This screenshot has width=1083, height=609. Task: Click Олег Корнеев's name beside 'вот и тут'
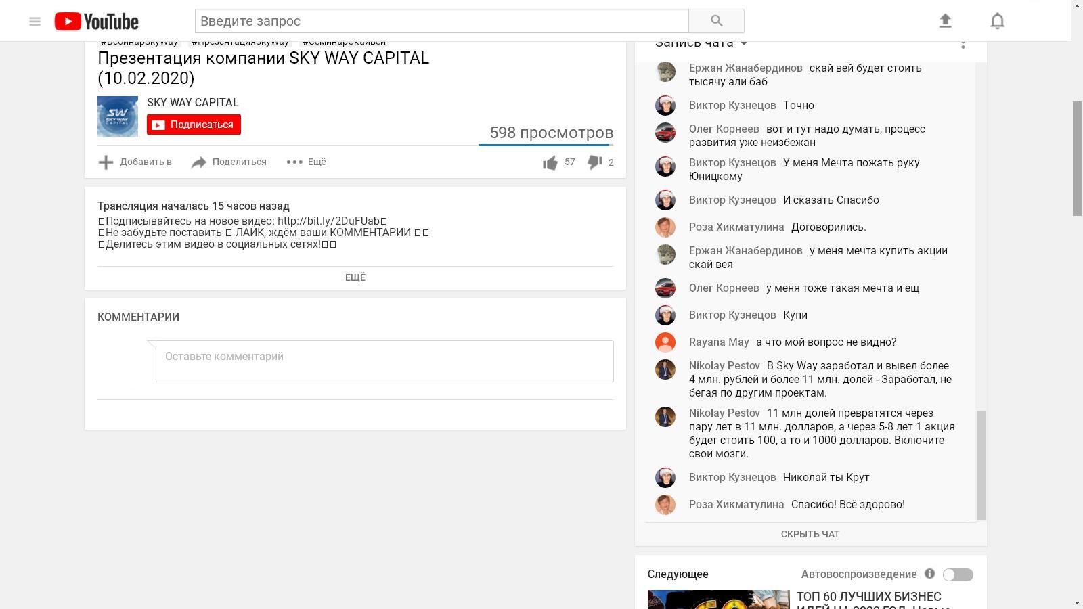click(x=724, y=129)
